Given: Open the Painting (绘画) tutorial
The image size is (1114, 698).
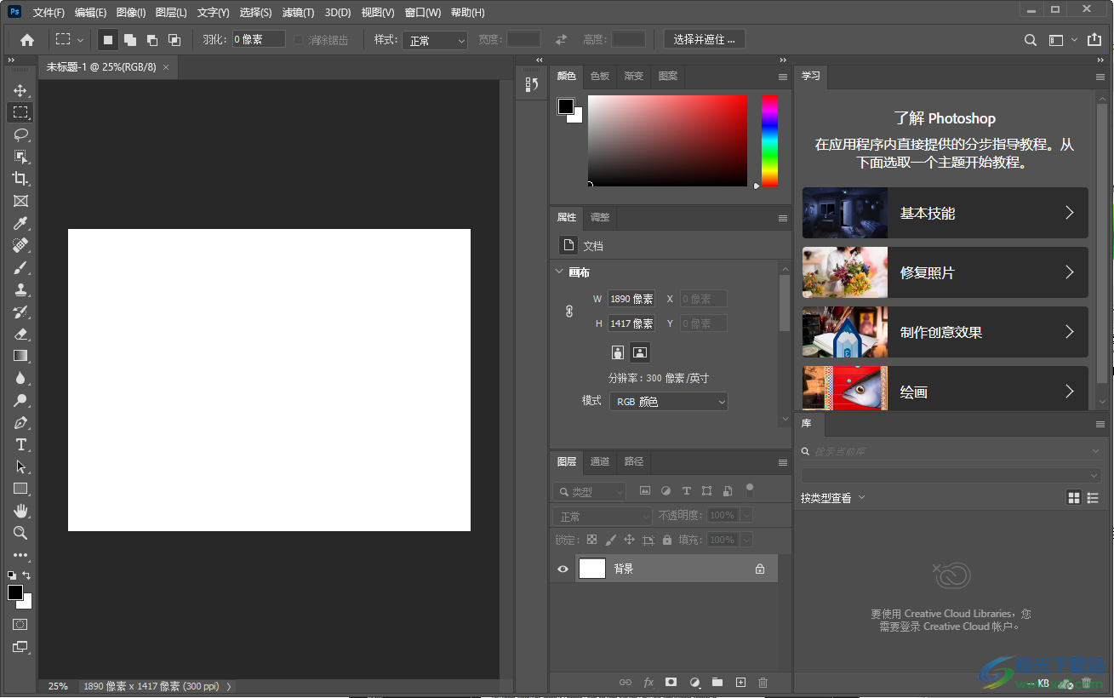Looking at the screenshot, I should pos(945,388).
